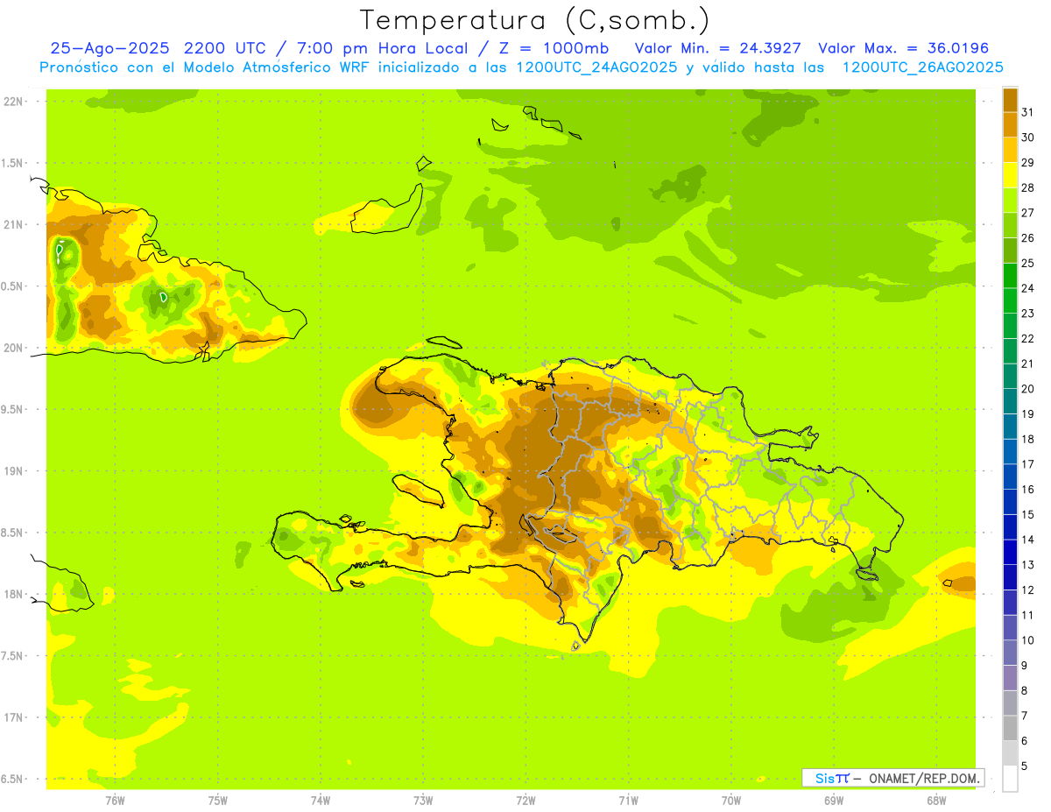Click the 70W longitude label
This screenshot has width=1051, height=812.
point(731,800)
